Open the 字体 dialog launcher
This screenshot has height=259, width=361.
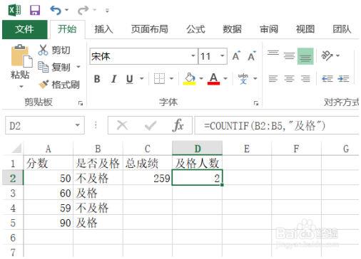[256, 103]
